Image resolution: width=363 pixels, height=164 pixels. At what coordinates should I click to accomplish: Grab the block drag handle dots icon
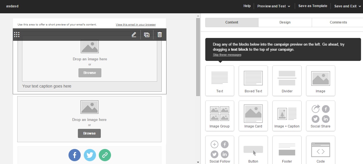(17, 35)
